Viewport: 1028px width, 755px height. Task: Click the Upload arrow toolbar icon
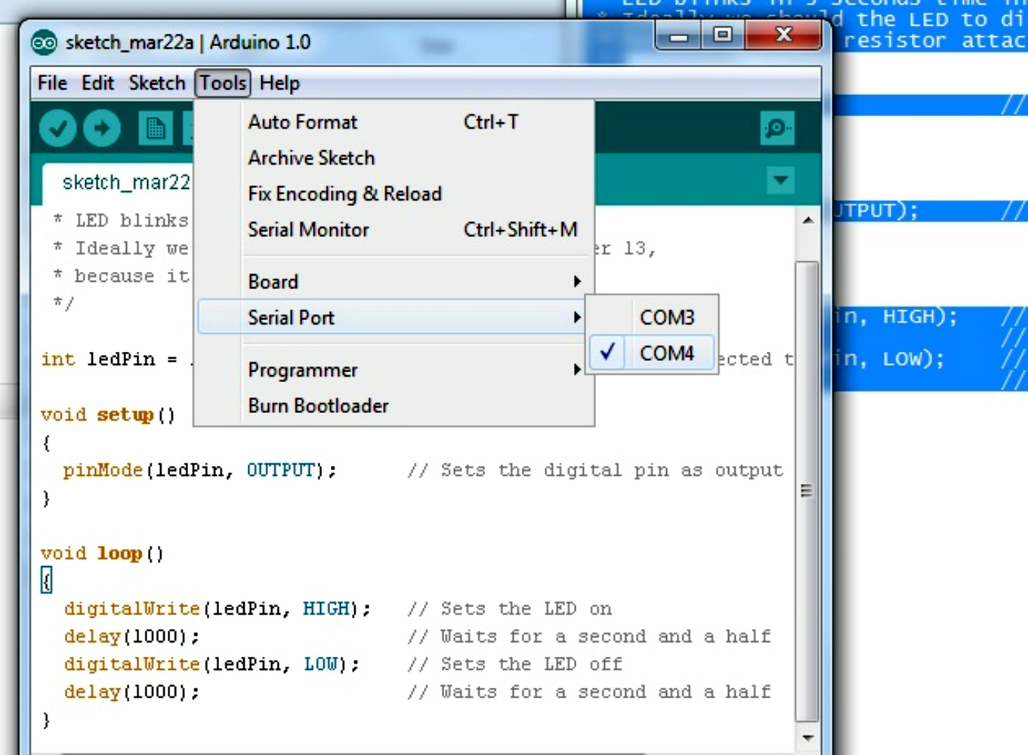102,129
